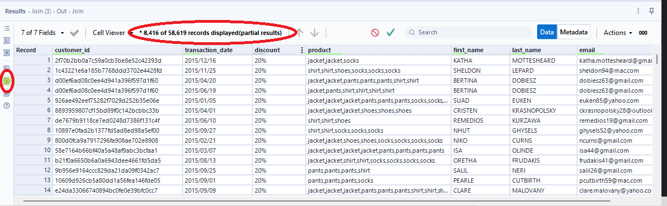Select the first_name column header

480,50
